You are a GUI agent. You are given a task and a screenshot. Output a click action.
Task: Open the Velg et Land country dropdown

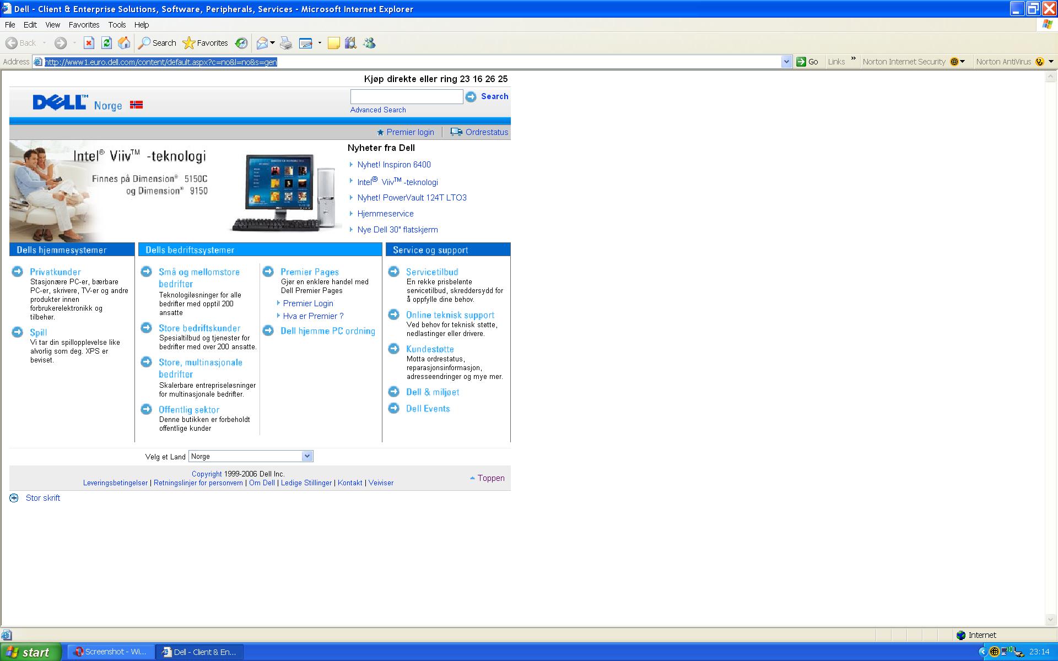(251, 456)
